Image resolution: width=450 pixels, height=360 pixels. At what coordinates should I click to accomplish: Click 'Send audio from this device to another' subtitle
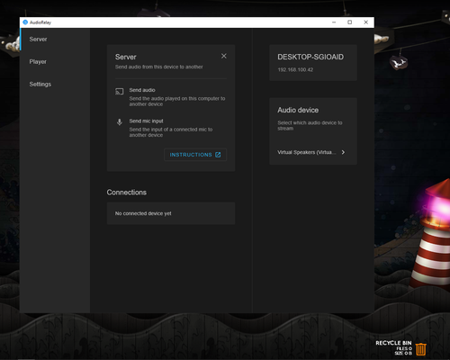(x=159, y=67)
